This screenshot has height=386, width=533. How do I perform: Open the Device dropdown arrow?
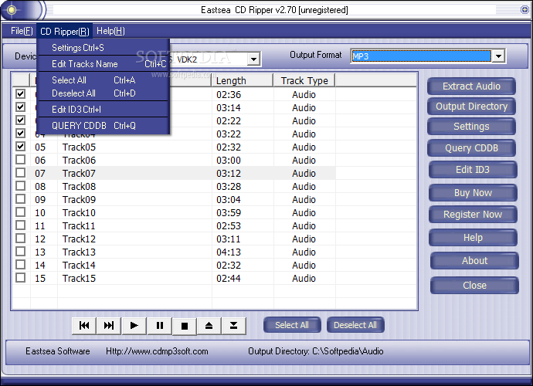coord(253,59)
